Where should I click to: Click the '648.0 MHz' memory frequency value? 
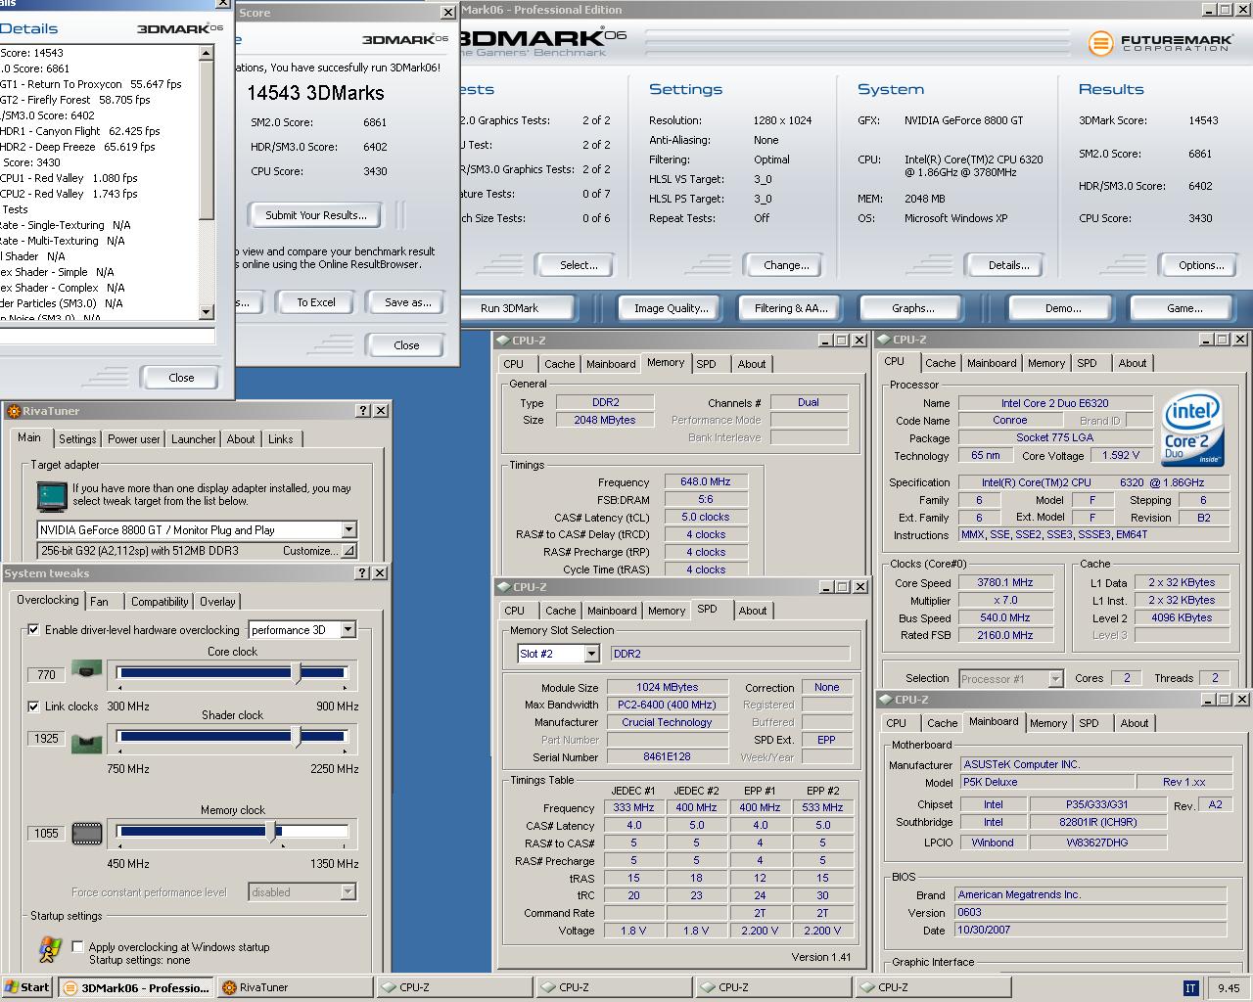coord(706,481)
